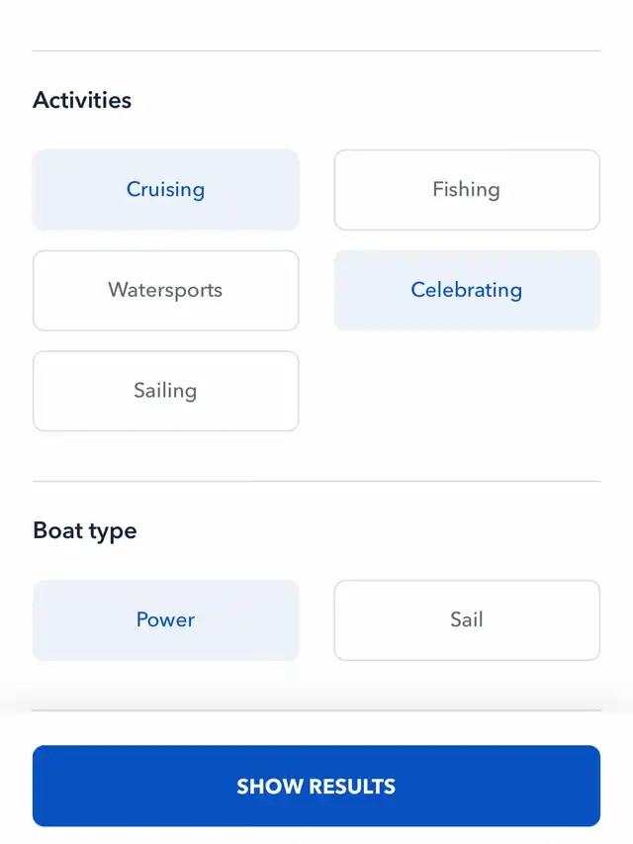Unselect the highlighted Celebrating chip

pyautogui.click(x=467, y=291)
